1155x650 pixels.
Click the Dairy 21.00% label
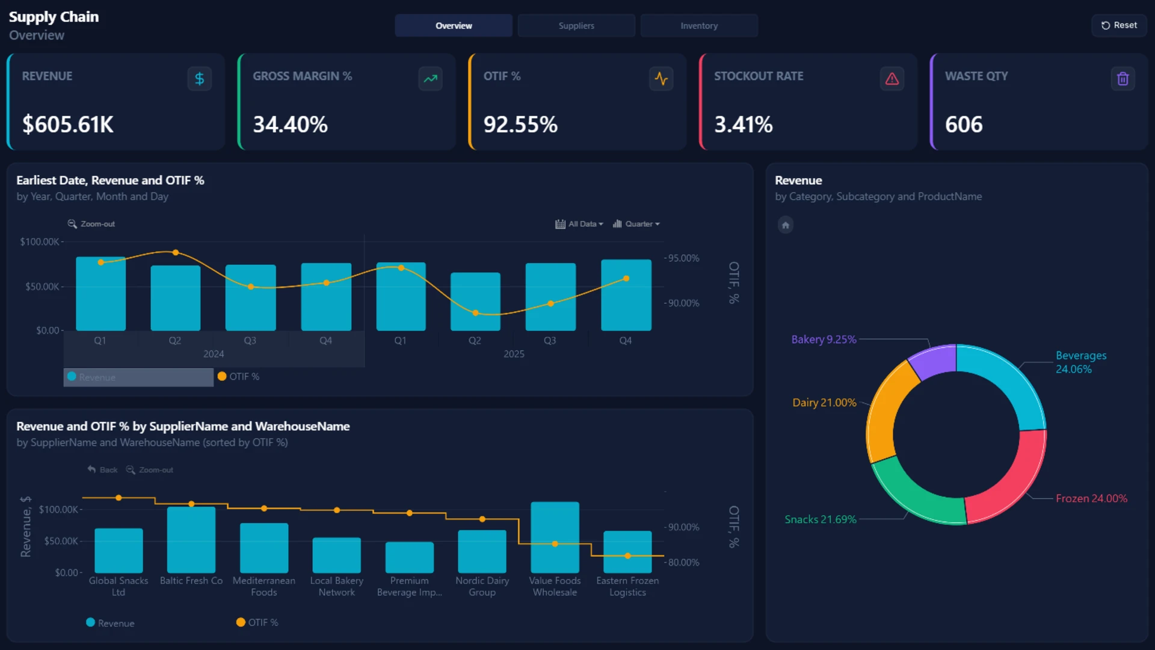pyautogui.click(x=824, y=403)
